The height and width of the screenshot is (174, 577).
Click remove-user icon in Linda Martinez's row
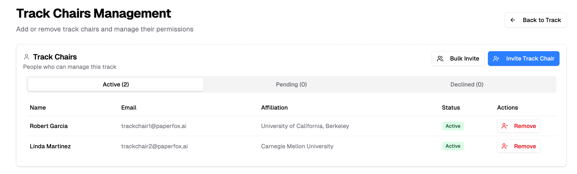505,146
